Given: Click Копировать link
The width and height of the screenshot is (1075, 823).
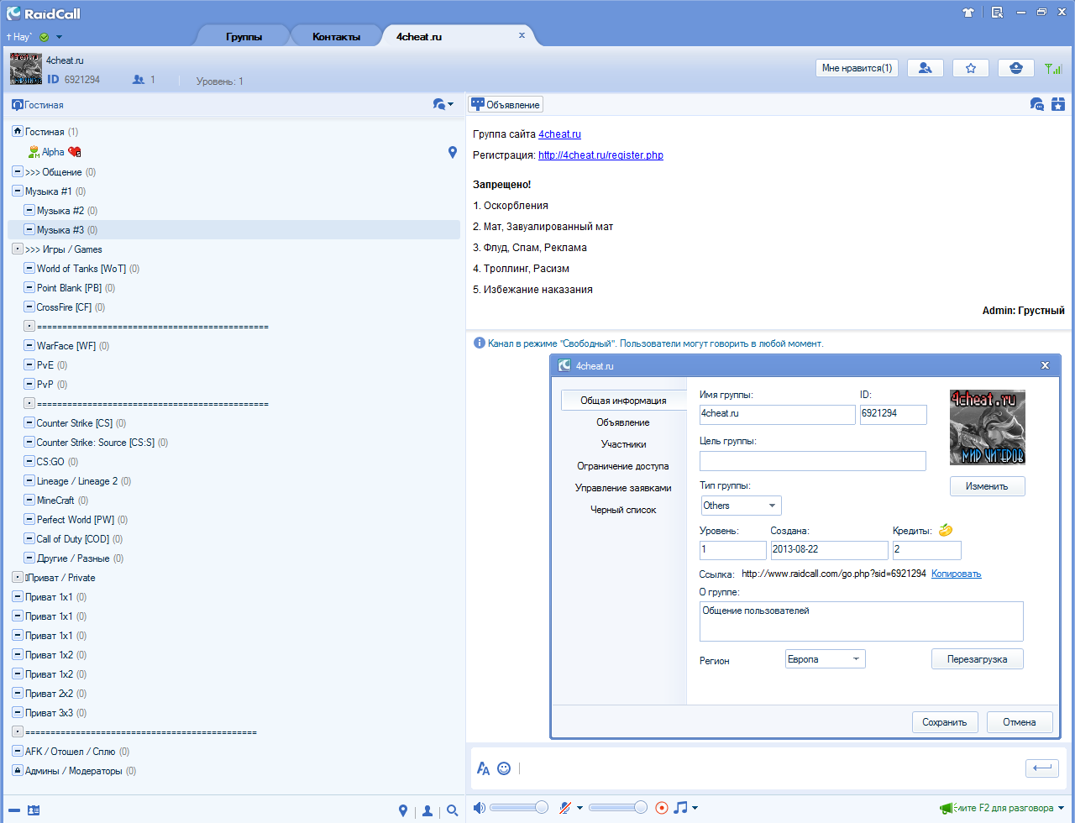Looking at the screenshot, I should (x=956, y=574).
